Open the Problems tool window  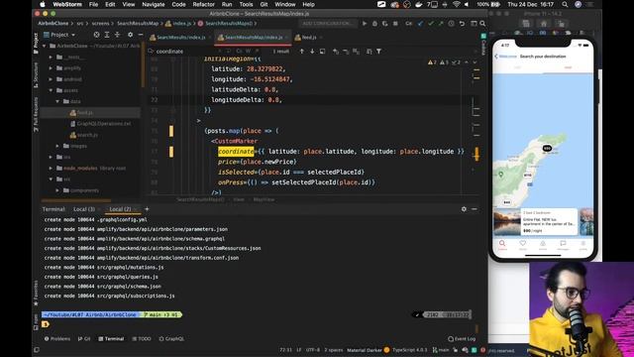tap(57, 339)
